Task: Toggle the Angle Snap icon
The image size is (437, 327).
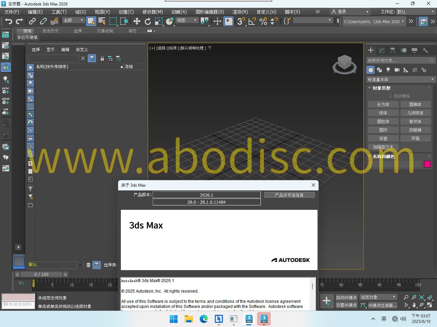Action: click(x=252, y=21)
